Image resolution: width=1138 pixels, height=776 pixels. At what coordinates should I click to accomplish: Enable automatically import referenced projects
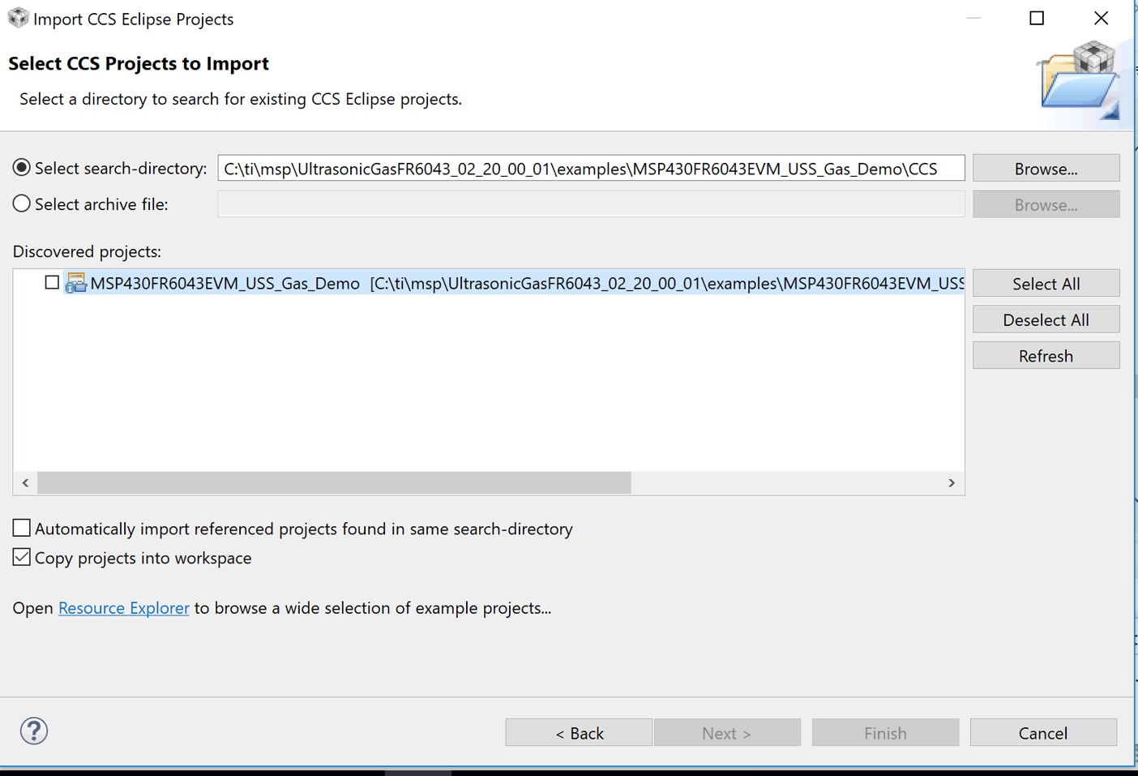coord(22,529)
